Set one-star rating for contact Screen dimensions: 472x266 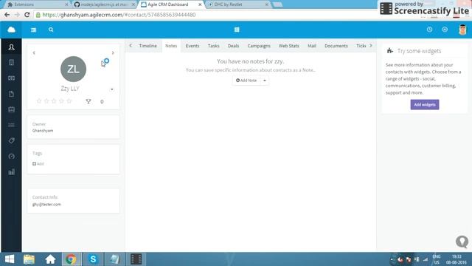click(x=39, y=101)
